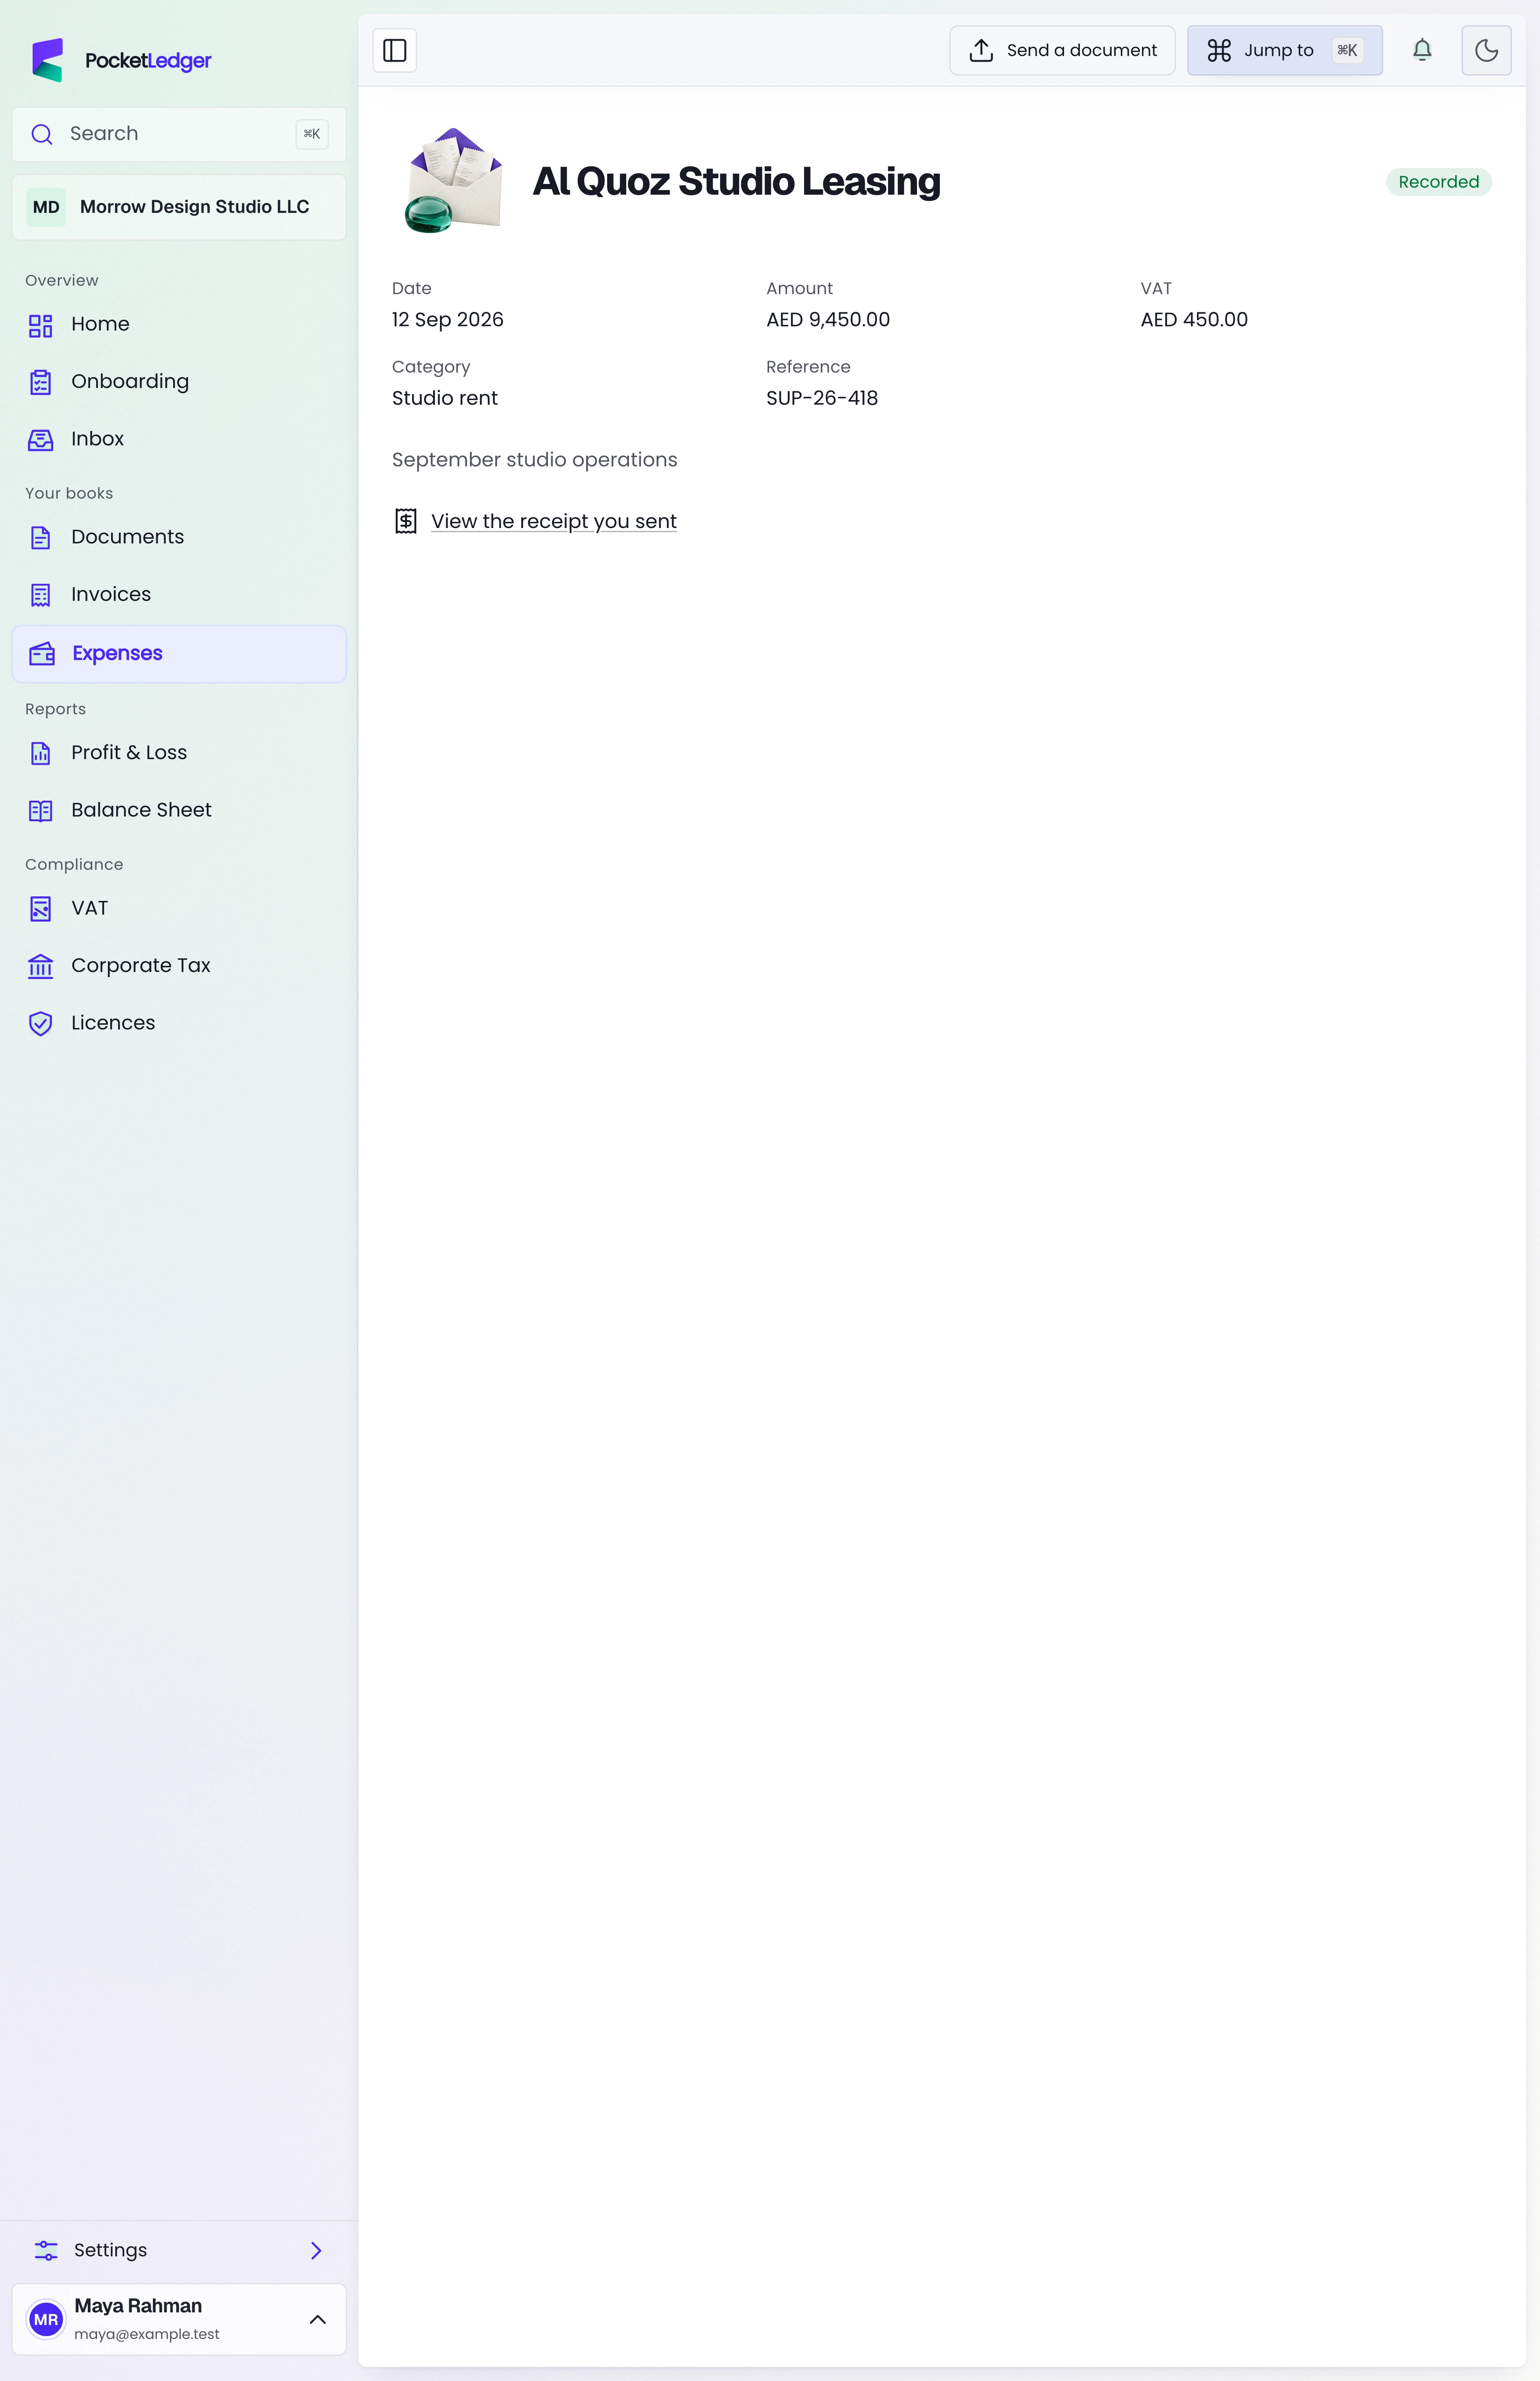Screen dimensions: 1540x2381
Task: Switch to dark mode moon icon
Action: (x=1486, y=50)
